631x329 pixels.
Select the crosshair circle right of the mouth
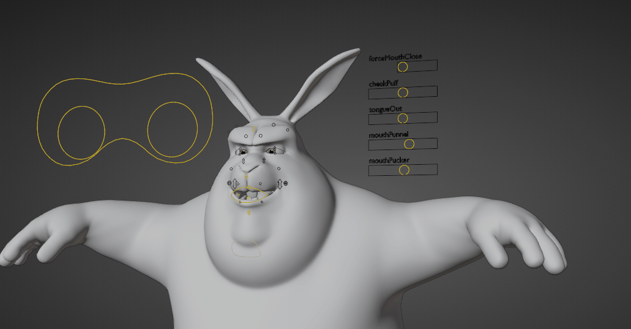point(286,182)
